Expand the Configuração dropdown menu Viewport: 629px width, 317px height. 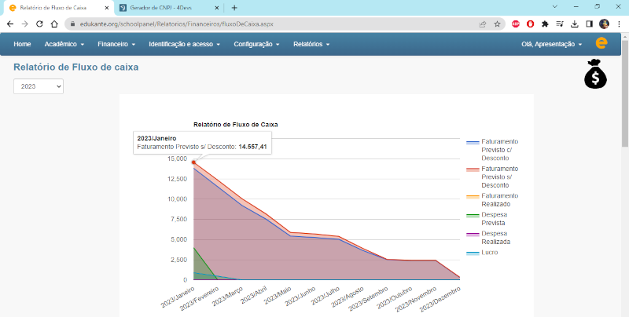[x=257, y=44]
